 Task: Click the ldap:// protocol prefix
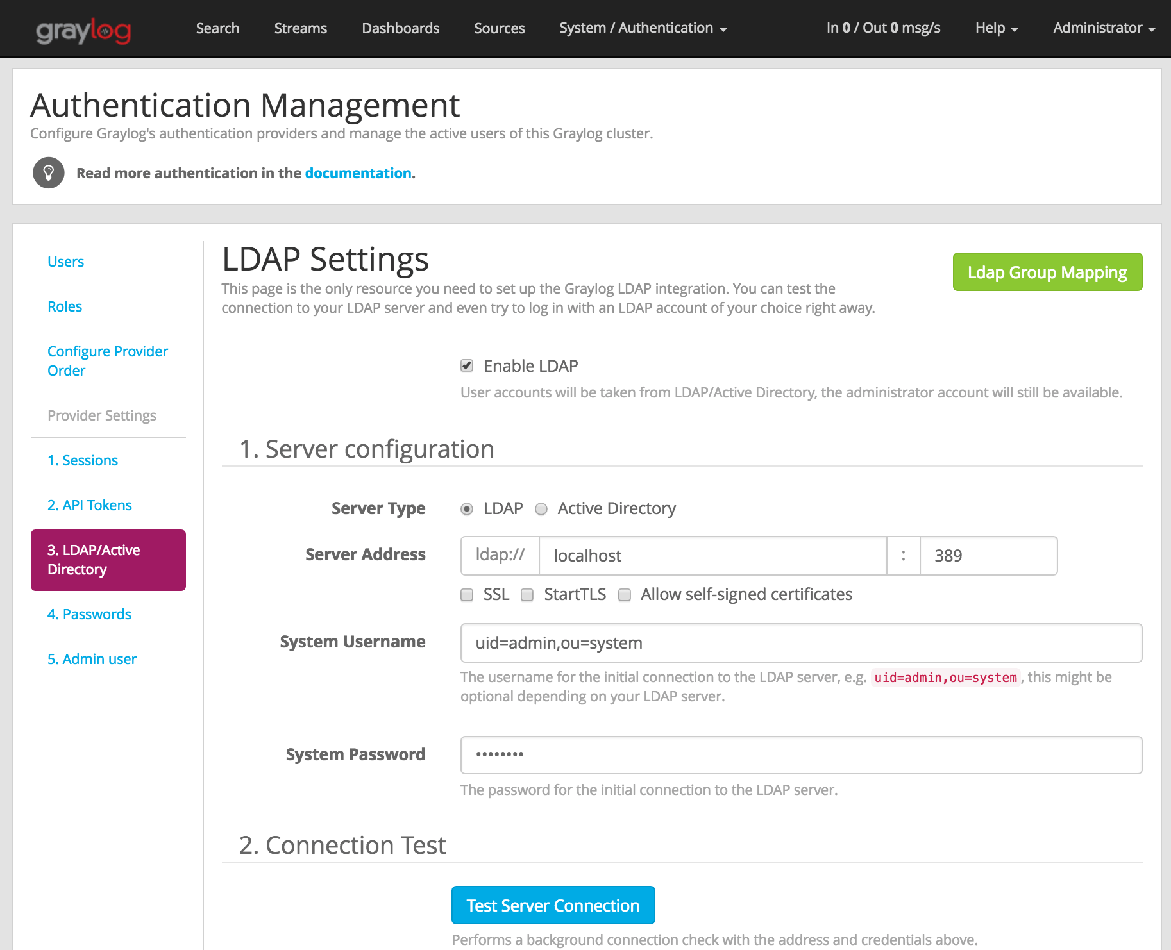point(500,555)
